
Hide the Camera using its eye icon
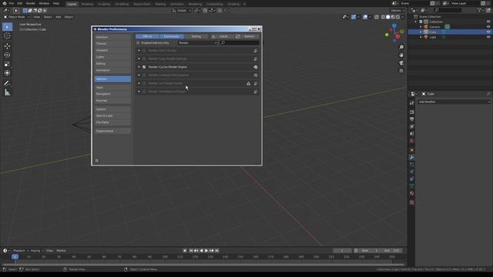tap(488, 27)
